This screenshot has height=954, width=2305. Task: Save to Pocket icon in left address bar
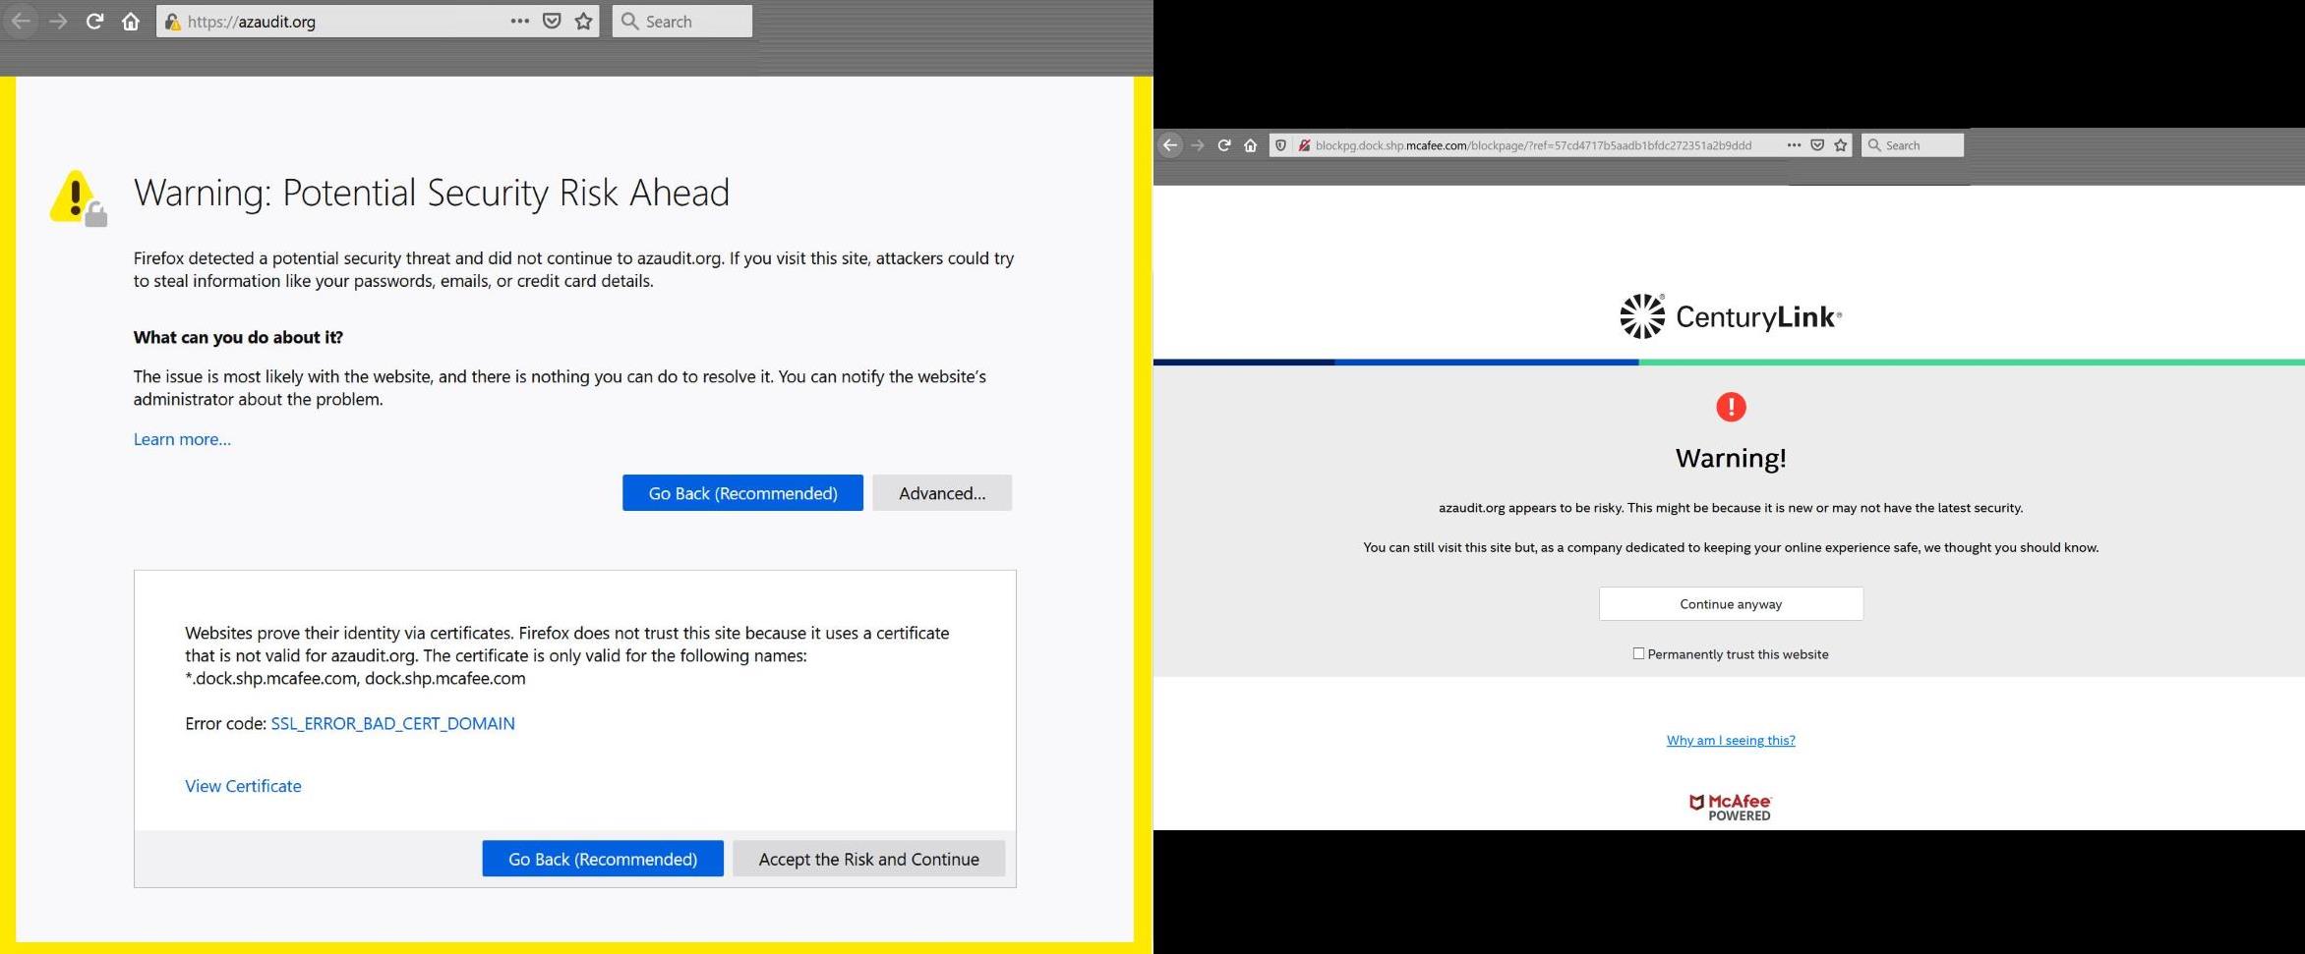click(553, 21)
